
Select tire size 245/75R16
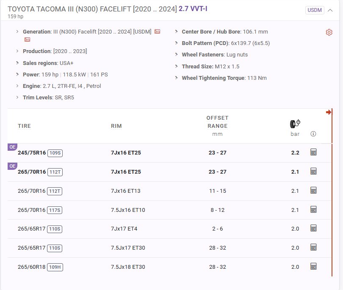[x=32, y=153]
